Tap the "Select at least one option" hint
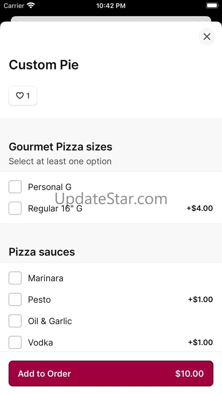Image resolution: width=222 pixels, height=395 pixels. (x=60, y=161)
